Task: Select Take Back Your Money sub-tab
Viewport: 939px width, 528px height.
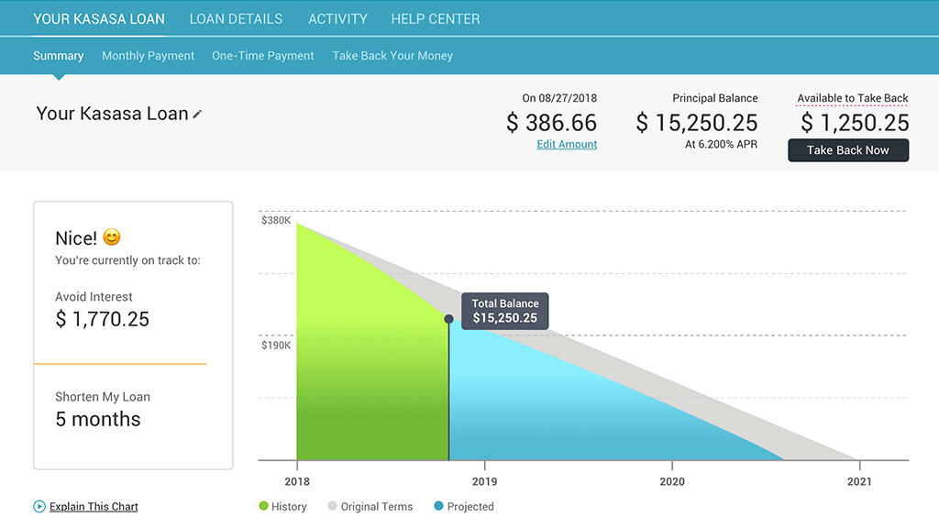Action: tap(392, 56)
